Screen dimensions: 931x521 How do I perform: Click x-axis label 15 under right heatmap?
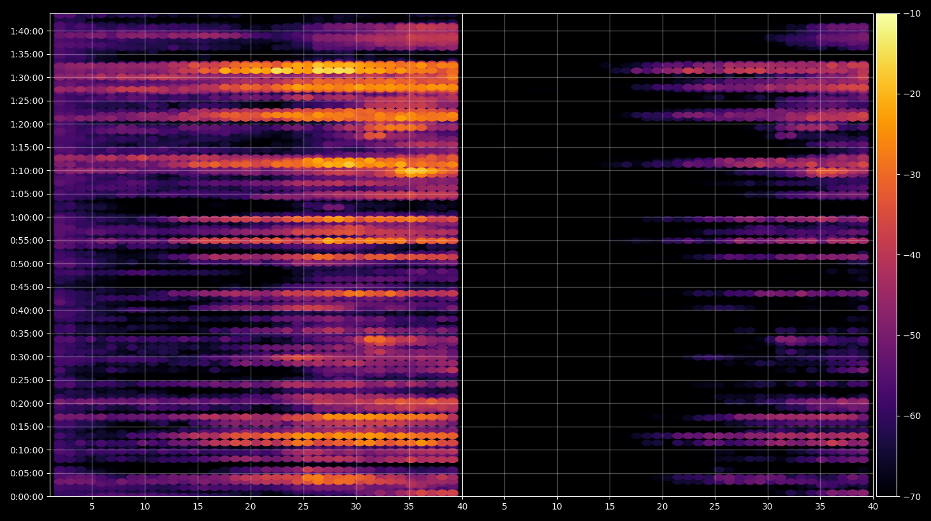(x=610, y=507)
